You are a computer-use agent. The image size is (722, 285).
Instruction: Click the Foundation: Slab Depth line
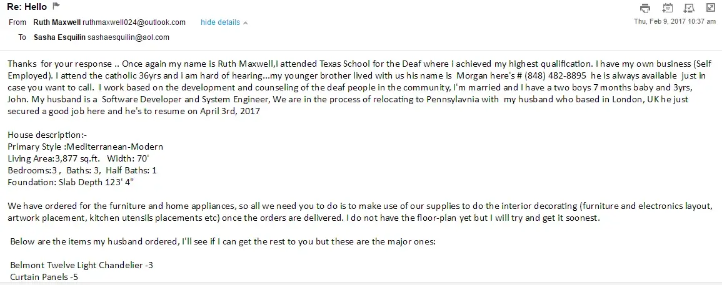point(71,182)
